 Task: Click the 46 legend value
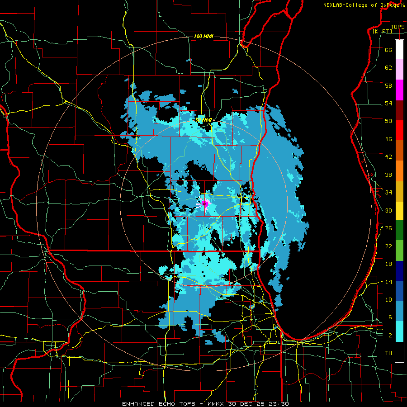pos(388,139)
